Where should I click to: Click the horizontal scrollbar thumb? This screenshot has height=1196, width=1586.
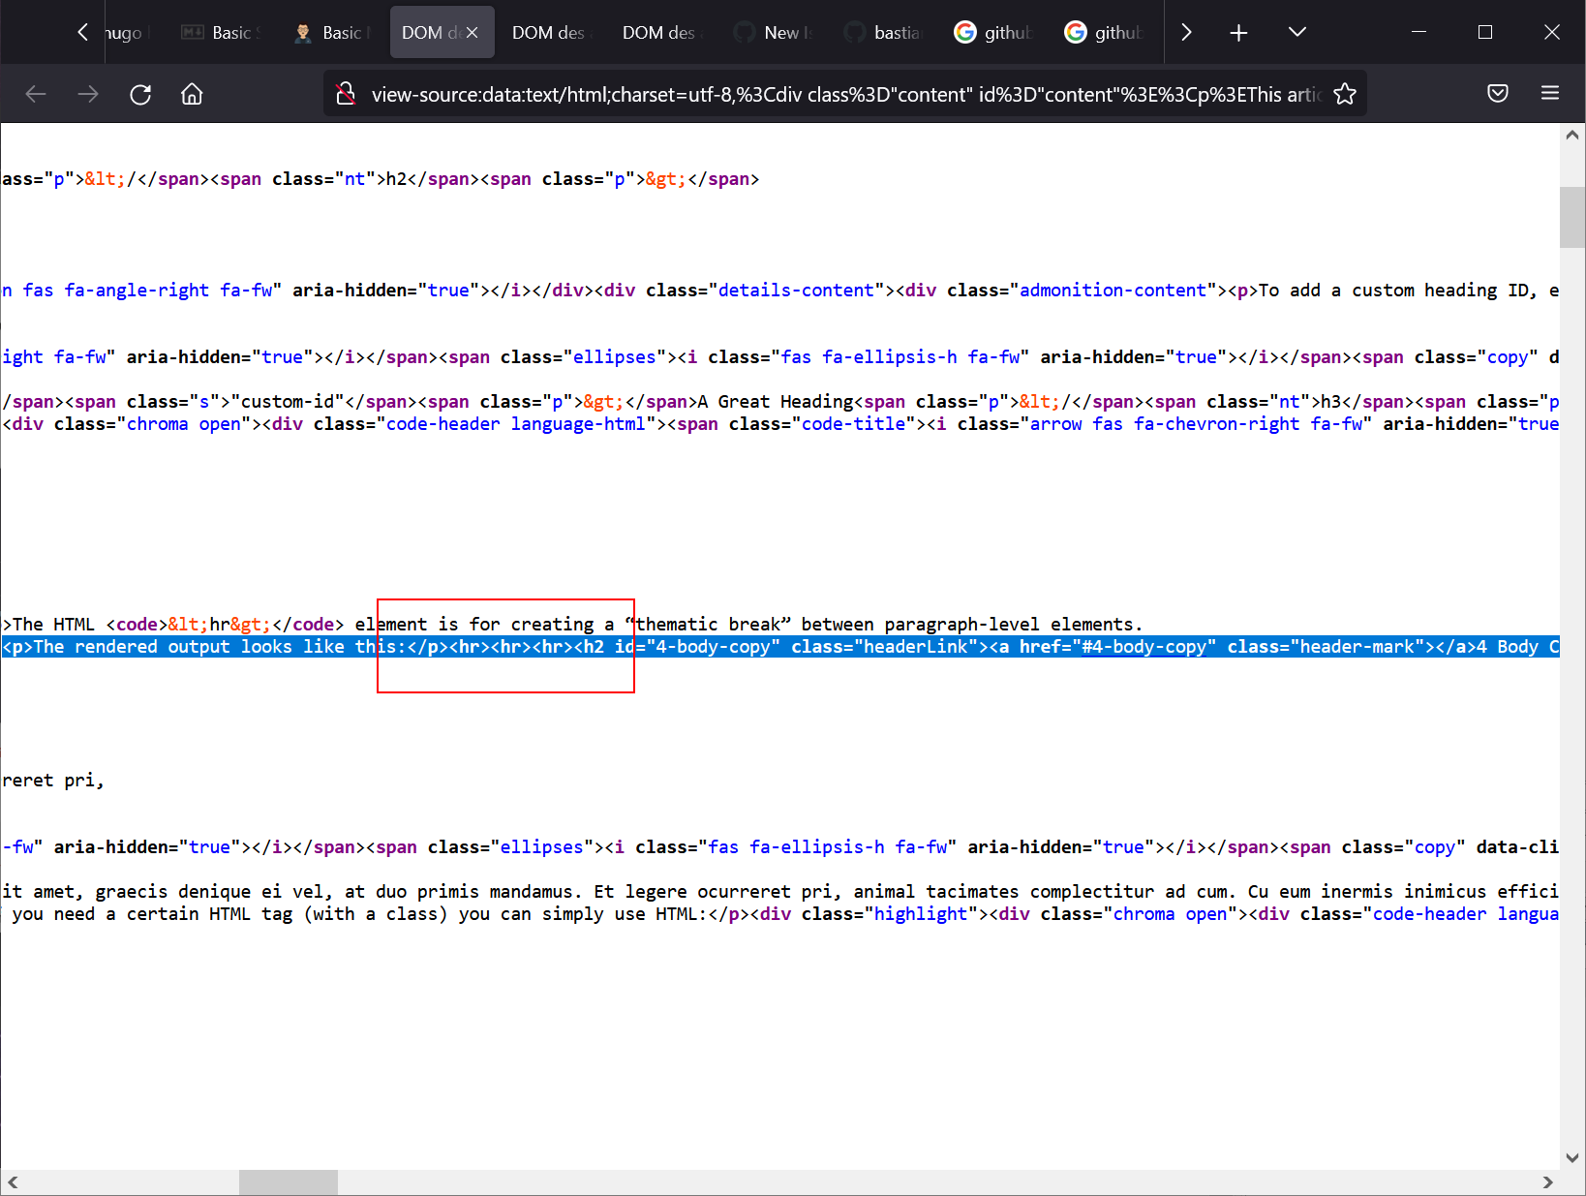click(x=288, y=1182)
